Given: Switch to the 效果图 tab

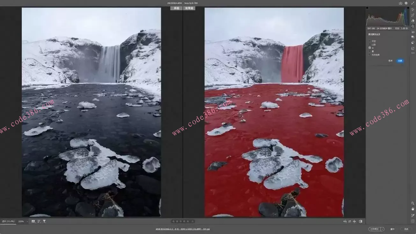Looking at the screenshot, I should 189,8.
